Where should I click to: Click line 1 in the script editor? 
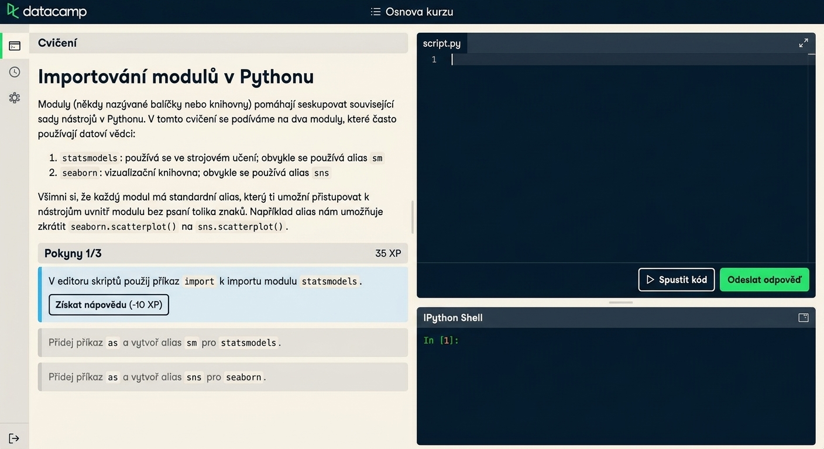coord(629,59)
